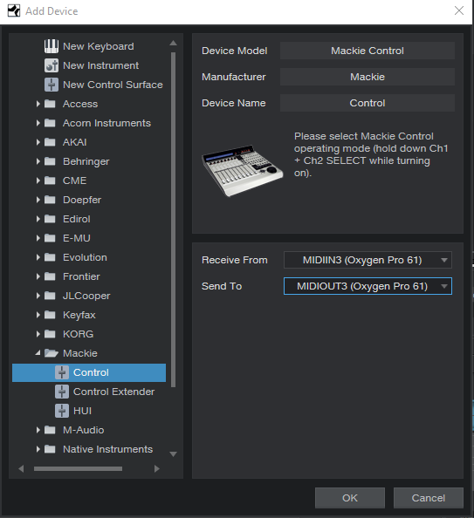Click the Mackie Control device icon in list
Image resolution: width=474 pixels, height=518 pixels.
62,372
